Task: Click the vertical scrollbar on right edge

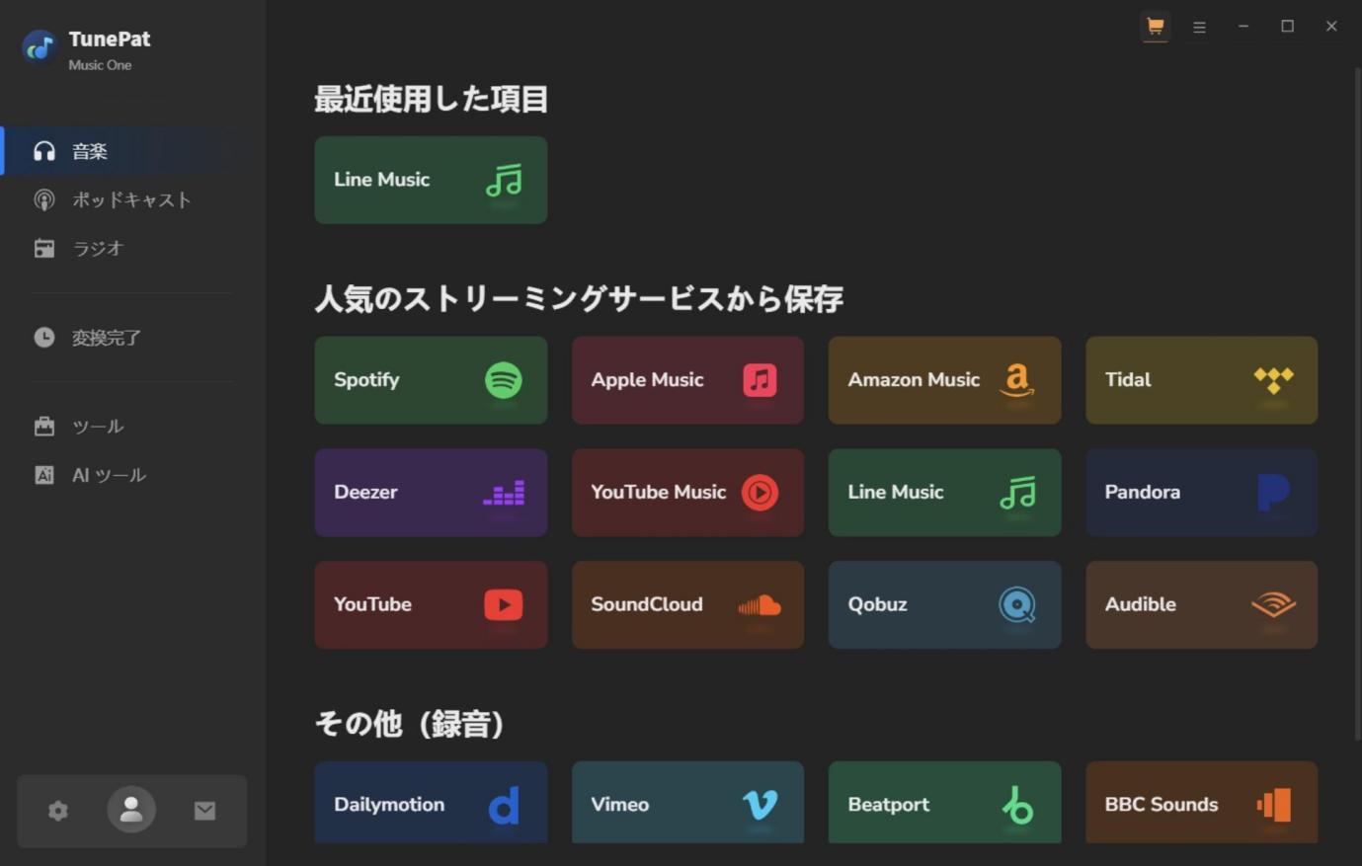Action: (x=1357, y=405)
